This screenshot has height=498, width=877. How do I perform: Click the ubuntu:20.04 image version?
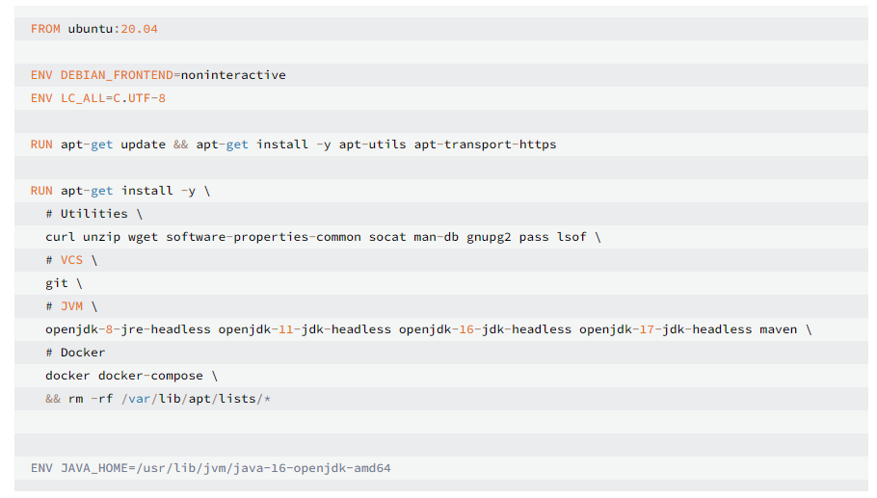point(113,29)
